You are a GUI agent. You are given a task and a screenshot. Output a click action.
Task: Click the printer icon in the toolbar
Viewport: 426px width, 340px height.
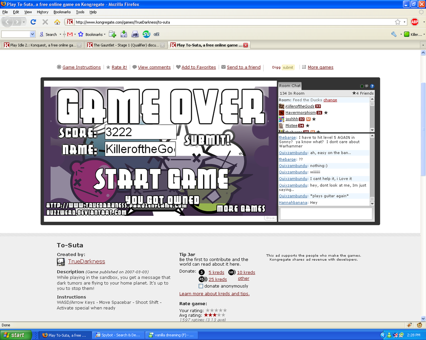pyautogui.click(x=135, y=34)
